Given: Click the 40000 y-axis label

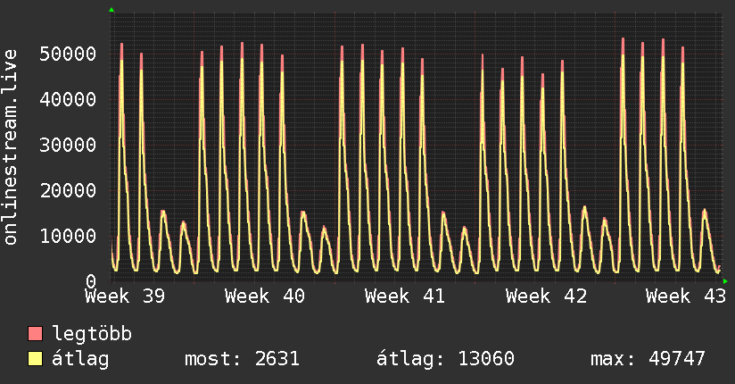Looking at the screenshot, I should tap(68, 99).
